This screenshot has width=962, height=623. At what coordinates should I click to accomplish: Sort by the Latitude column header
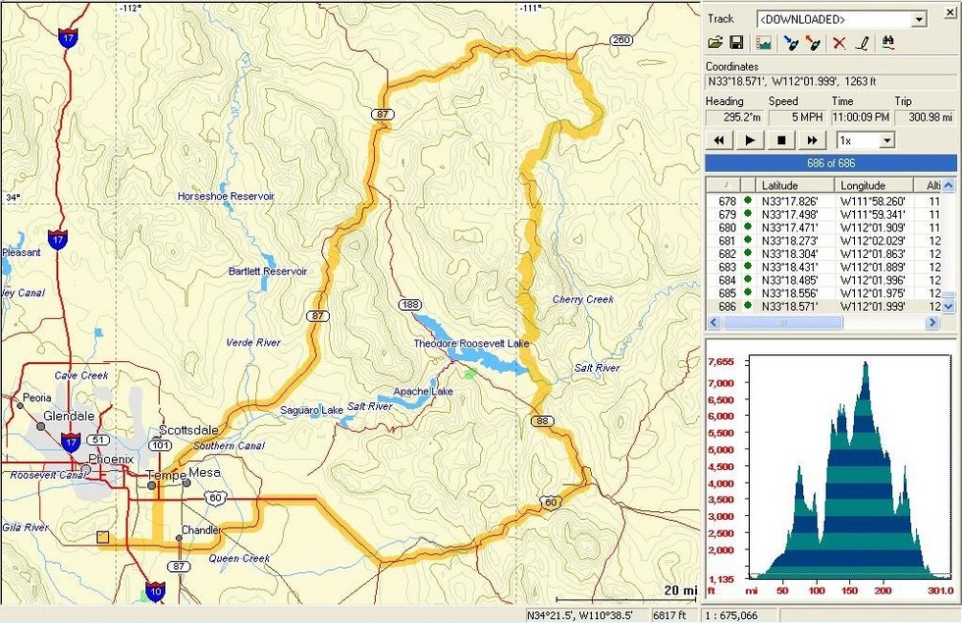pyautogui.click(x=795, y=185)
